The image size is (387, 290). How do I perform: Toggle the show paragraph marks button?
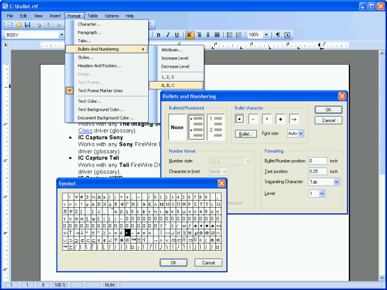[x=278, y=35]
